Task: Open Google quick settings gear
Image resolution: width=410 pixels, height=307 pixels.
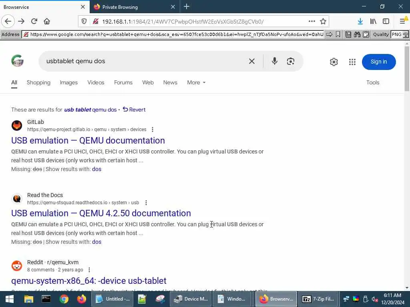Action: point(334,62)
